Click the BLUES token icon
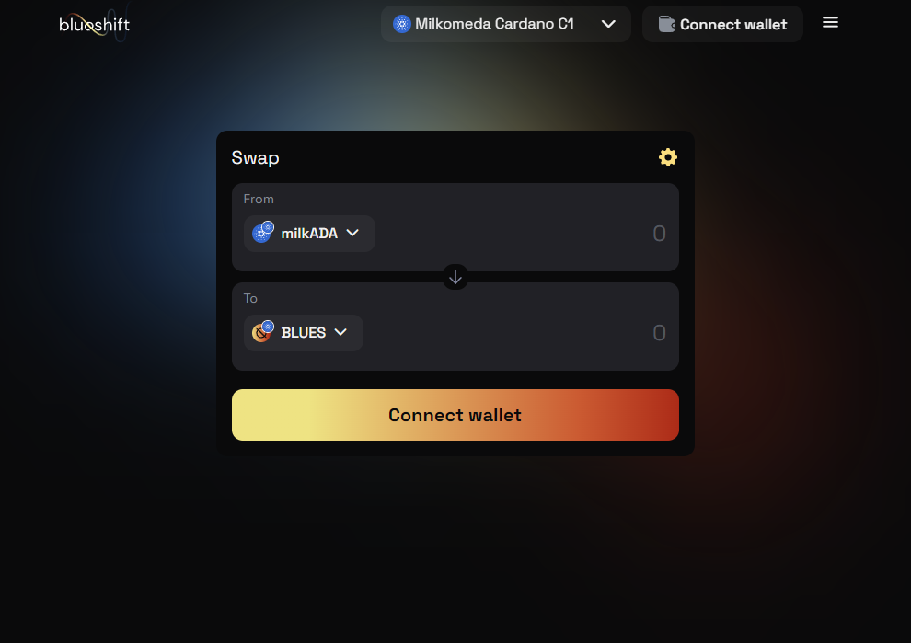 262,332
